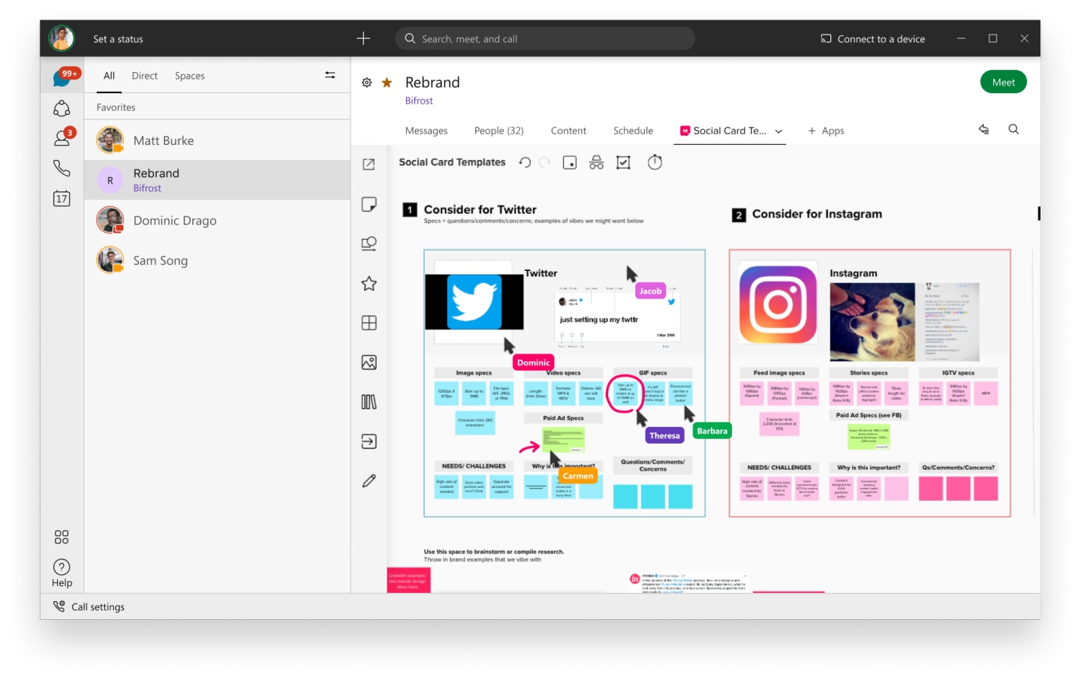Switch to the Spaces filter tab

click(x=190, y=76)
